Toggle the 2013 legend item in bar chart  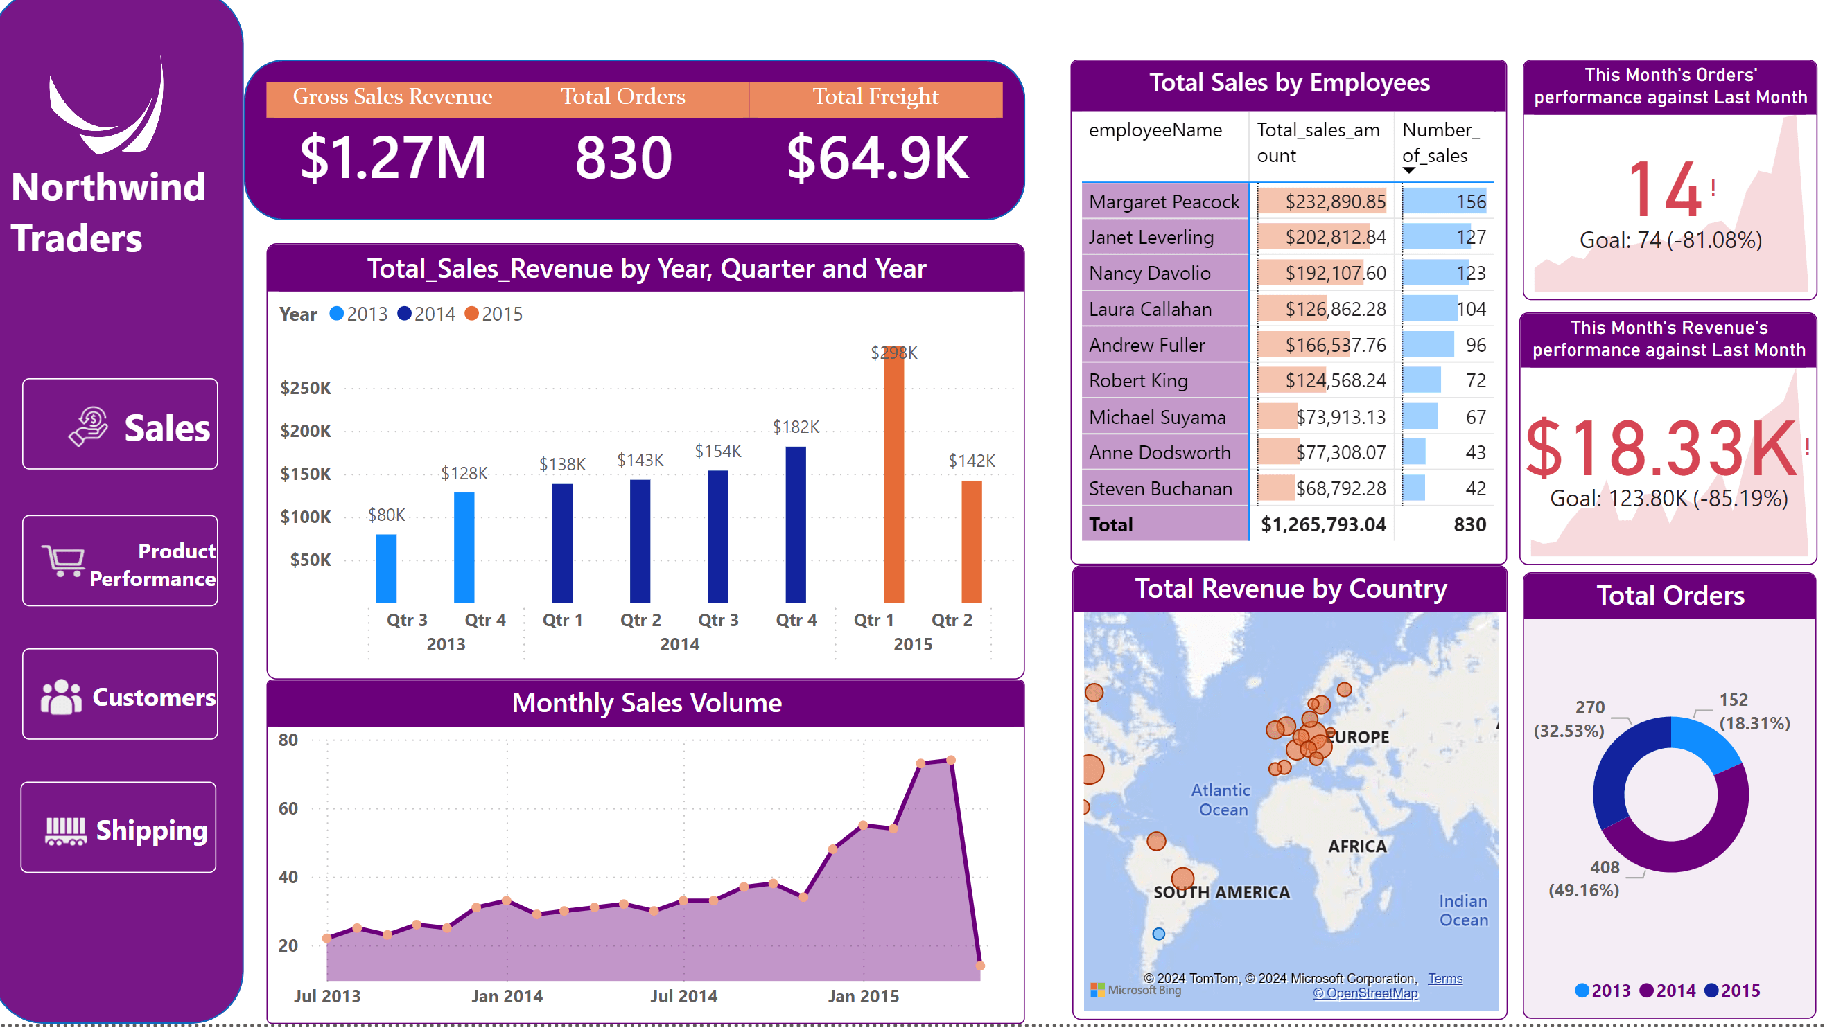[x=359, y=314]
